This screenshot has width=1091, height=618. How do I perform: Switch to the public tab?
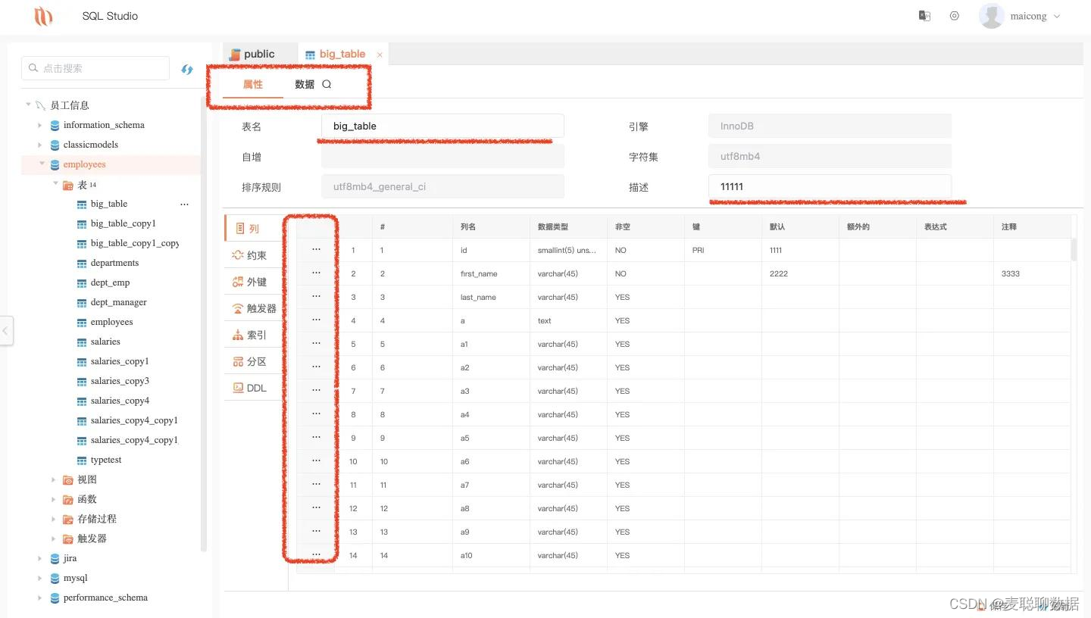(x=259, y=54)
